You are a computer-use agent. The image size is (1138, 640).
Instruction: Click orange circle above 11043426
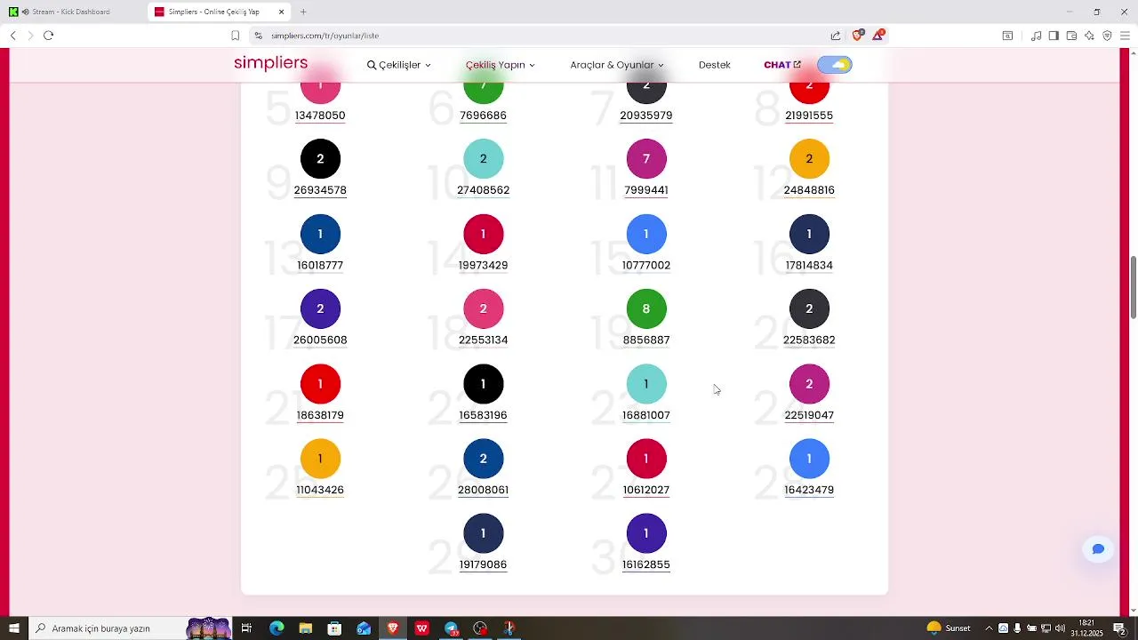pyautogui.click(x=320, y=459)
